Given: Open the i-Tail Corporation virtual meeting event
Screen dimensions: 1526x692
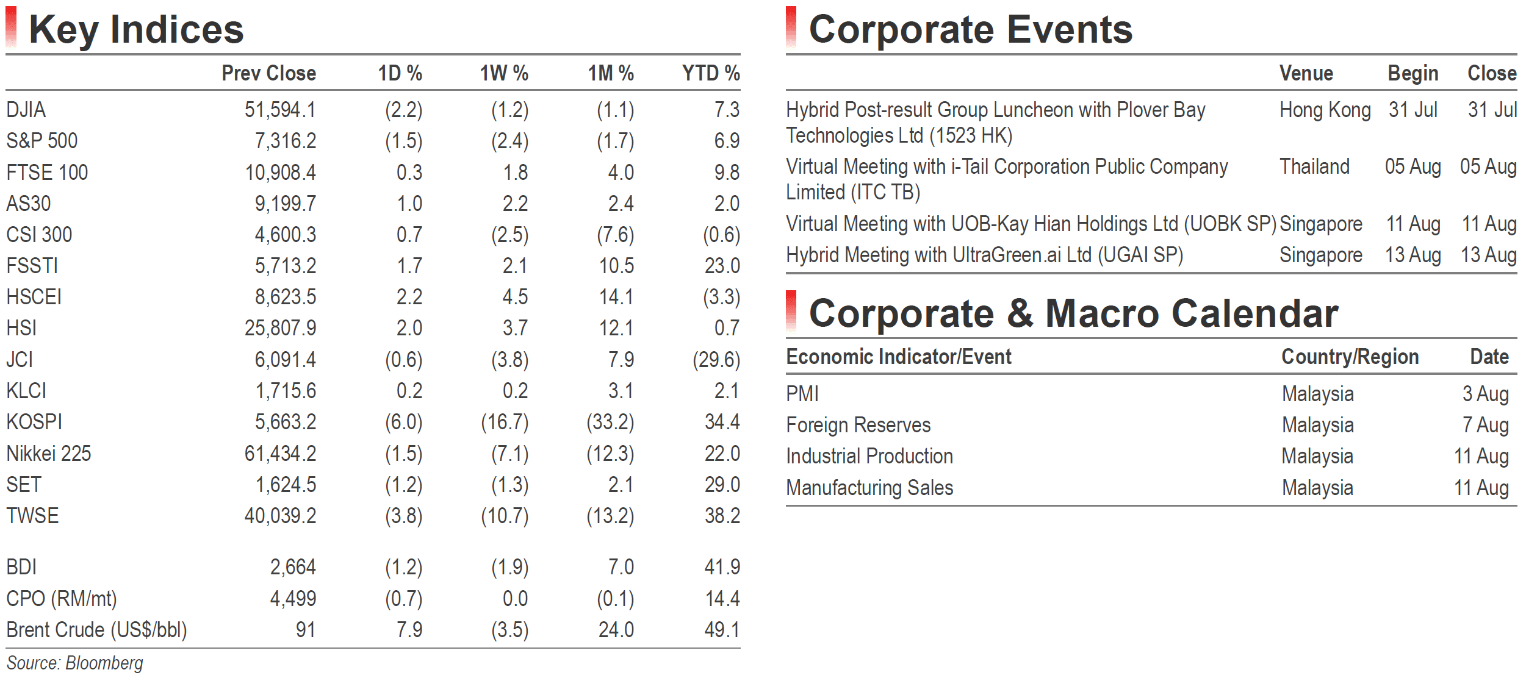Looking at the screenshot, I should point(1007,179).
